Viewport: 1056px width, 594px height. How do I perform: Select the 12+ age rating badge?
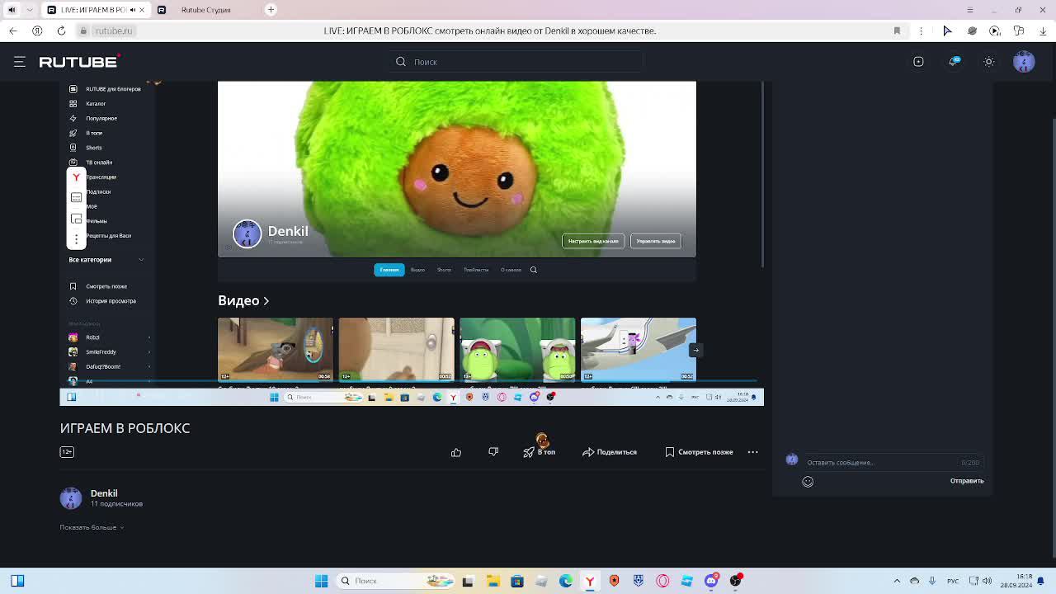point(67,451)
